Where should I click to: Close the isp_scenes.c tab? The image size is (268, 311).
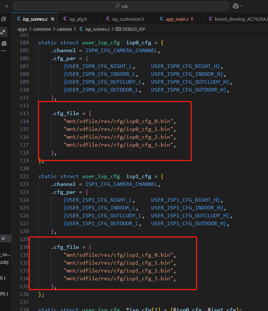[52, 19]
